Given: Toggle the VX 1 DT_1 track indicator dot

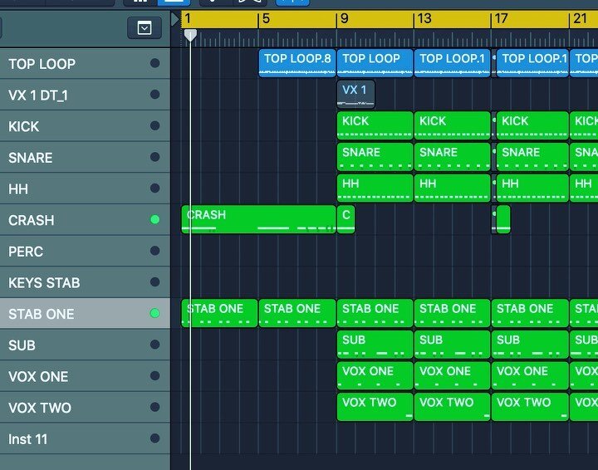Looking at the screenshot, I should tap(154, 95).
